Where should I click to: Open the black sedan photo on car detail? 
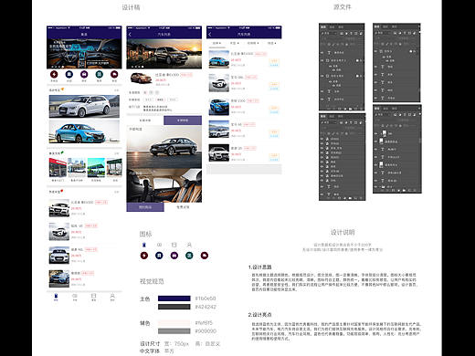pyautogui.click(x=164, y=146)
